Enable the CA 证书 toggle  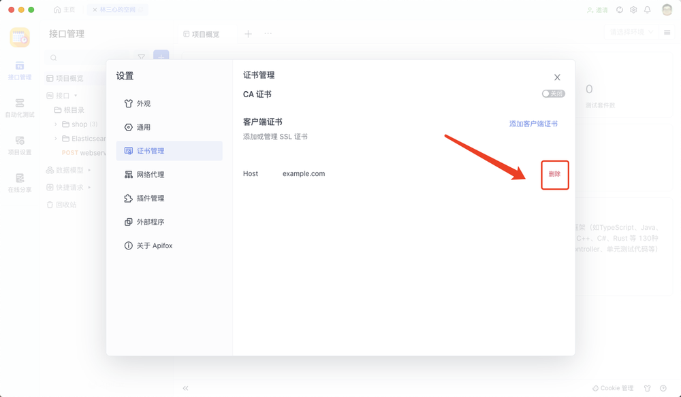552,93
